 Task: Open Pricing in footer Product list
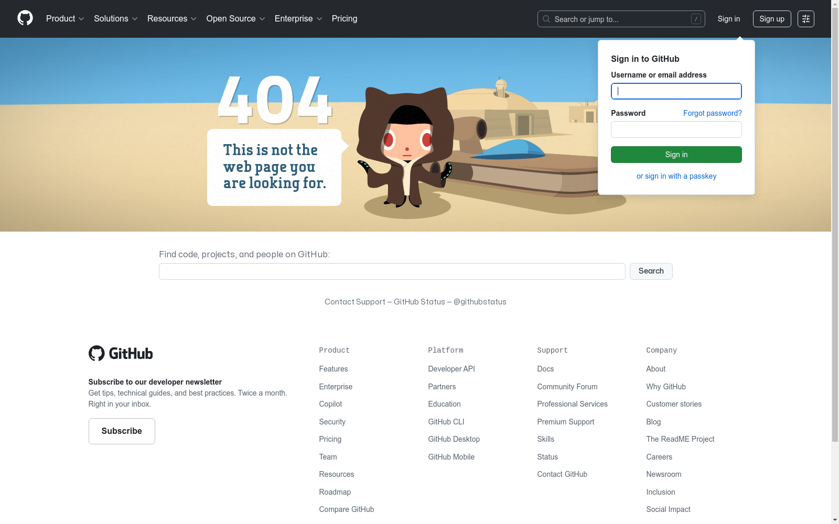[330, 439]
